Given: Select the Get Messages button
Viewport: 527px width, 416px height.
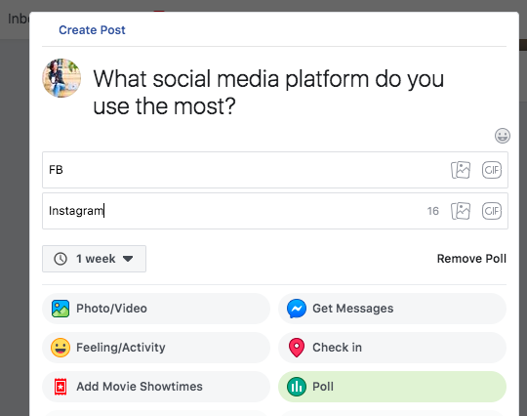Looking at the screenshot, I should coord(392,309).
